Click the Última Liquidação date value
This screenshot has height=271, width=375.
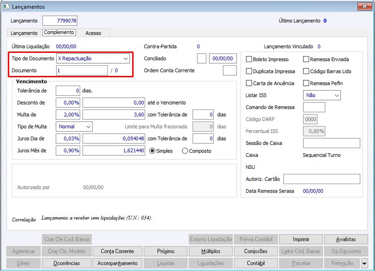click(x=66, y=47)
